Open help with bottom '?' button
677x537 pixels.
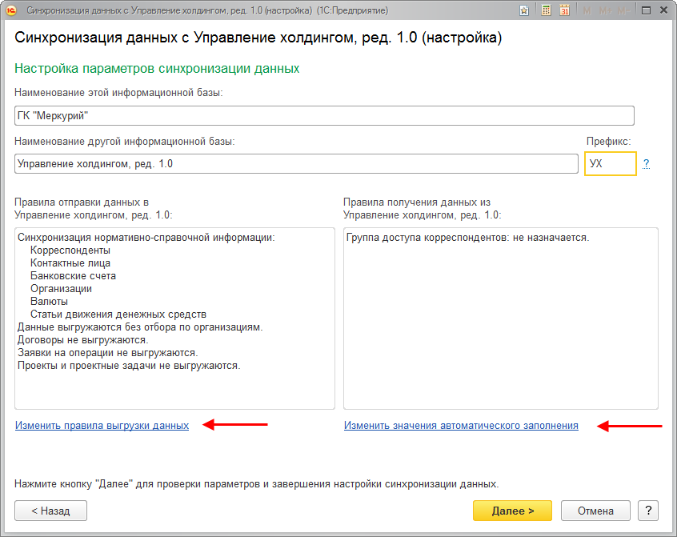point(648,511)
